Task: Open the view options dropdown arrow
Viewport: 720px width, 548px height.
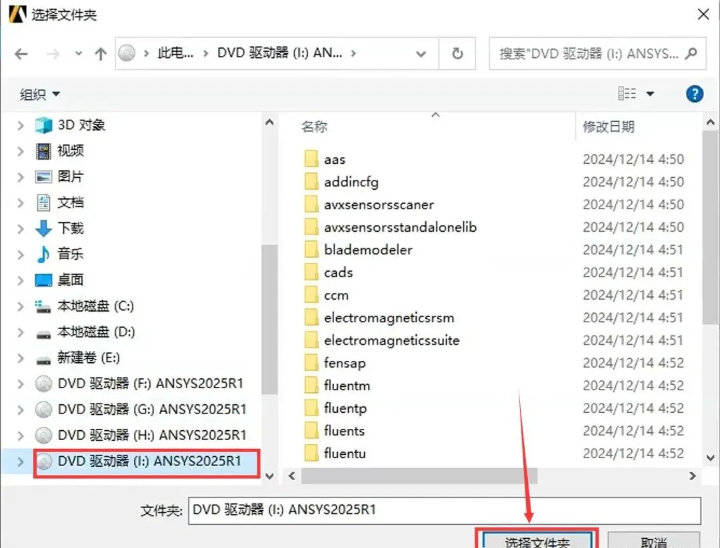Action: click(650, 94)
